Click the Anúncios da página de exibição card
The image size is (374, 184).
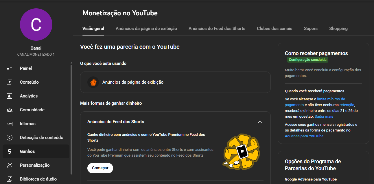coord(175,82)
